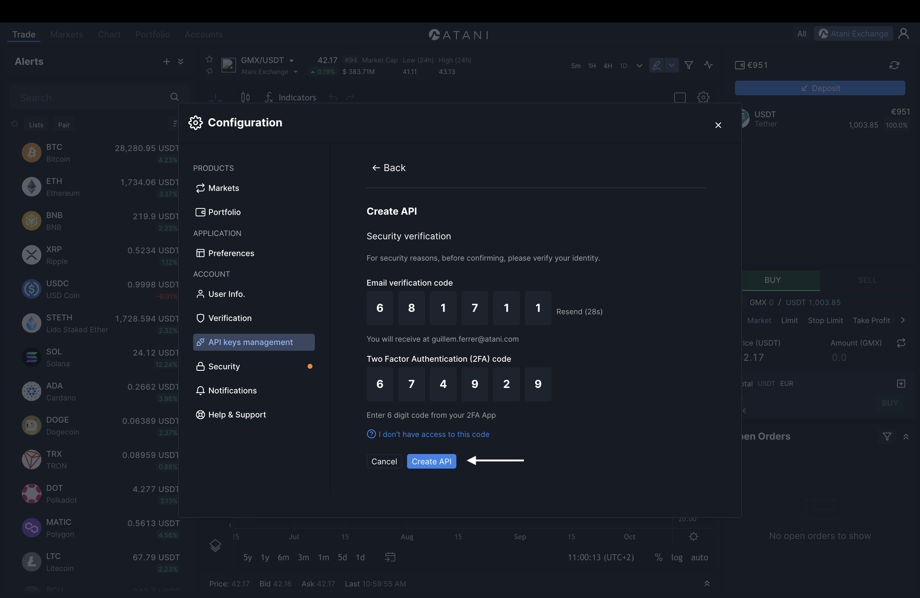
Task: Close the Configuration dialog
Action: pyautogui.click(x=718, y=125)
